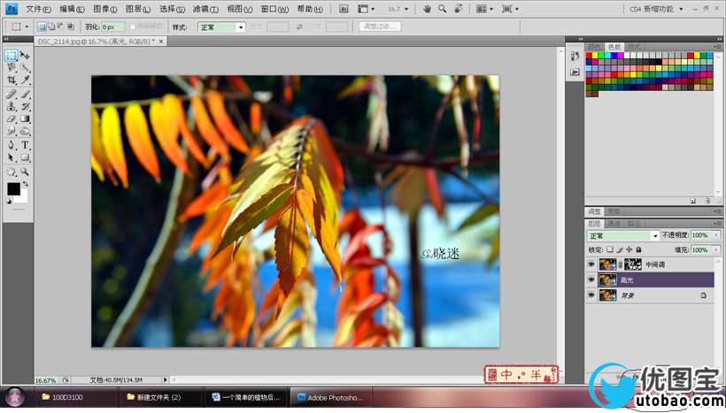Toggle visibility of the 高光 layer
Screen dimensions: 726x413
click(591, 279)
